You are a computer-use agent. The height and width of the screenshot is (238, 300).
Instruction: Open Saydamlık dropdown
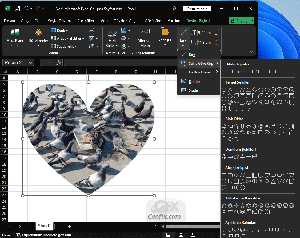point(63,46)
